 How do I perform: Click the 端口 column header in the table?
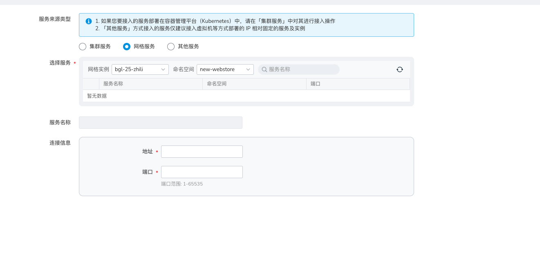tap(315, 84)
